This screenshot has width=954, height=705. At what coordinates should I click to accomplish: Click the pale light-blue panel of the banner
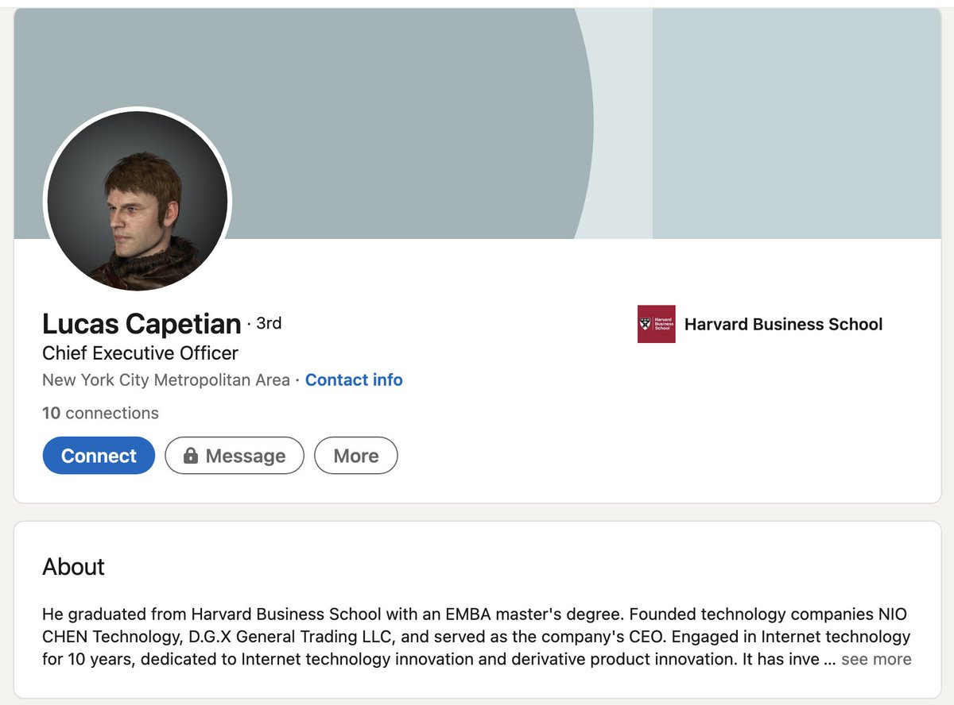(x=797, y=124)
